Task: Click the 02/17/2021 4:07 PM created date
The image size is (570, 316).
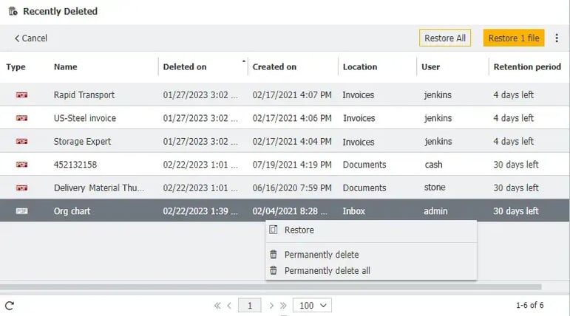Action: (292, 95)
